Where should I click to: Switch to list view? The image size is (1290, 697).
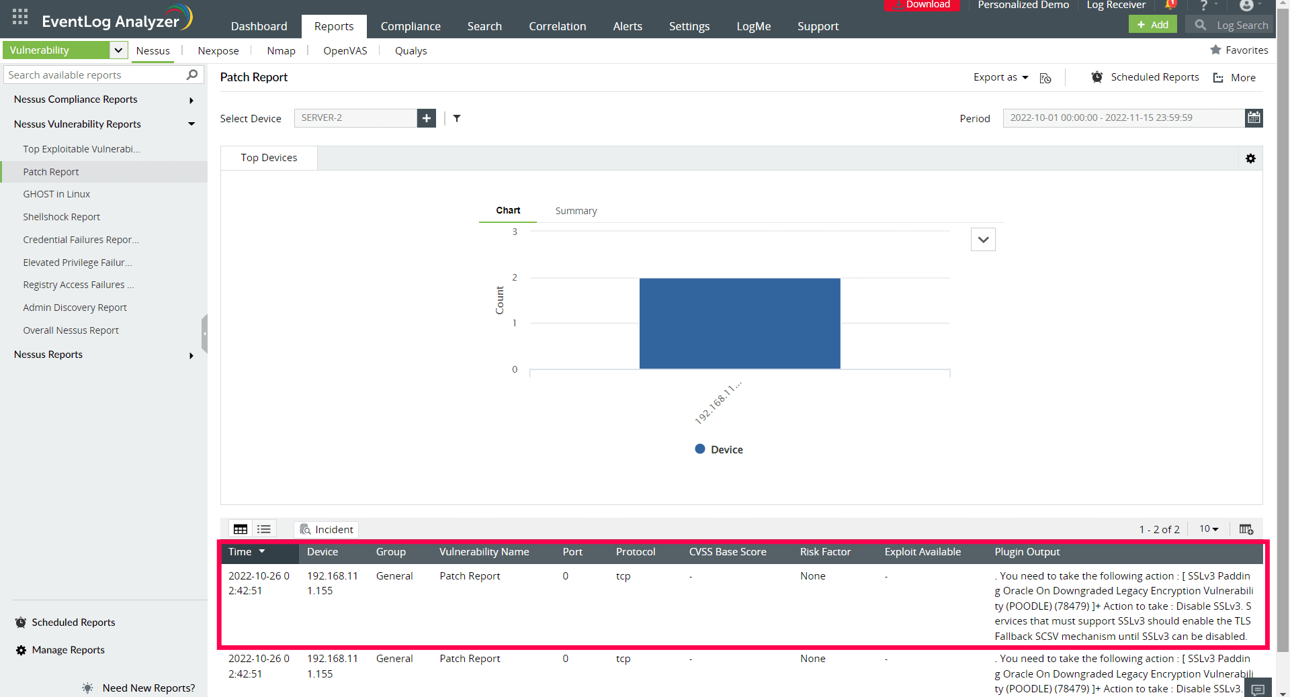pyautogui.click(x=264, y=529)
